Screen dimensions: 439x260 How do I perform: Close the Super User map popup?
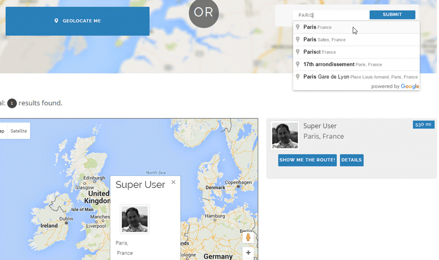coord(173,182)
